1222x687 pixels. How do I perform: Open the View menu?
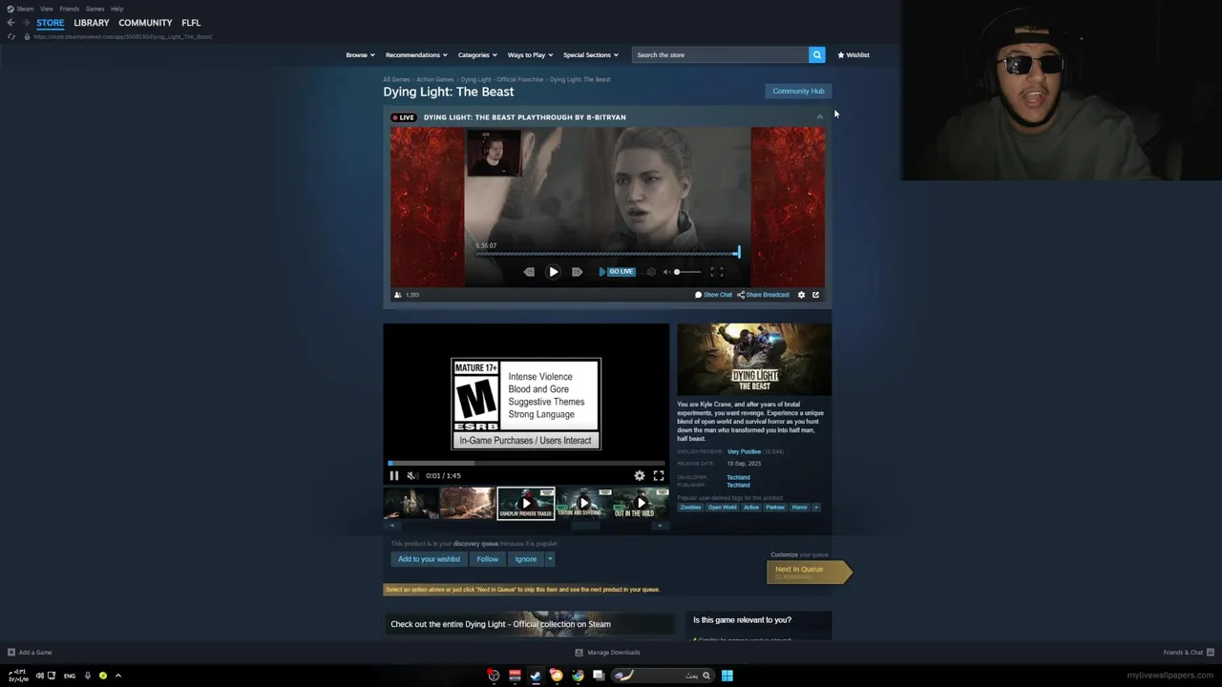[46, 9]
